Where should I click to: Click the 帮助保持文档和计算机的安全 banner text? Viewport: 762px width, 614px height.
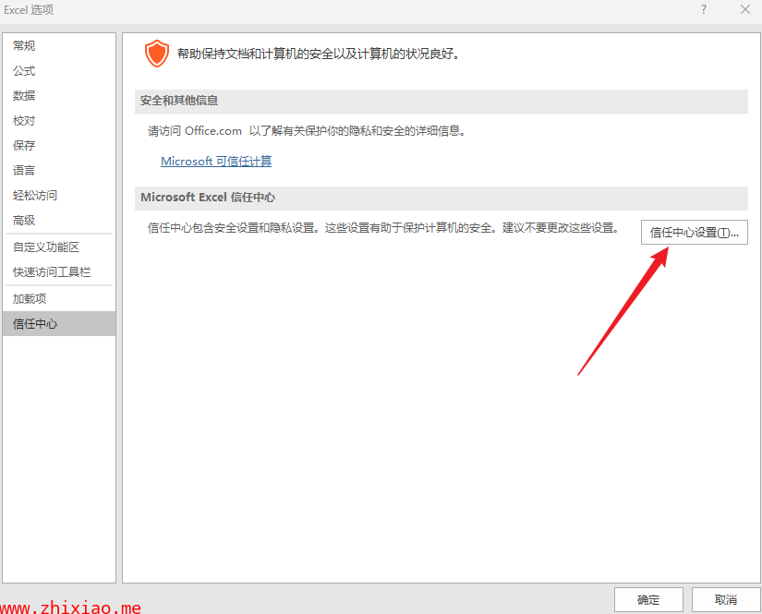pos(318,54)
